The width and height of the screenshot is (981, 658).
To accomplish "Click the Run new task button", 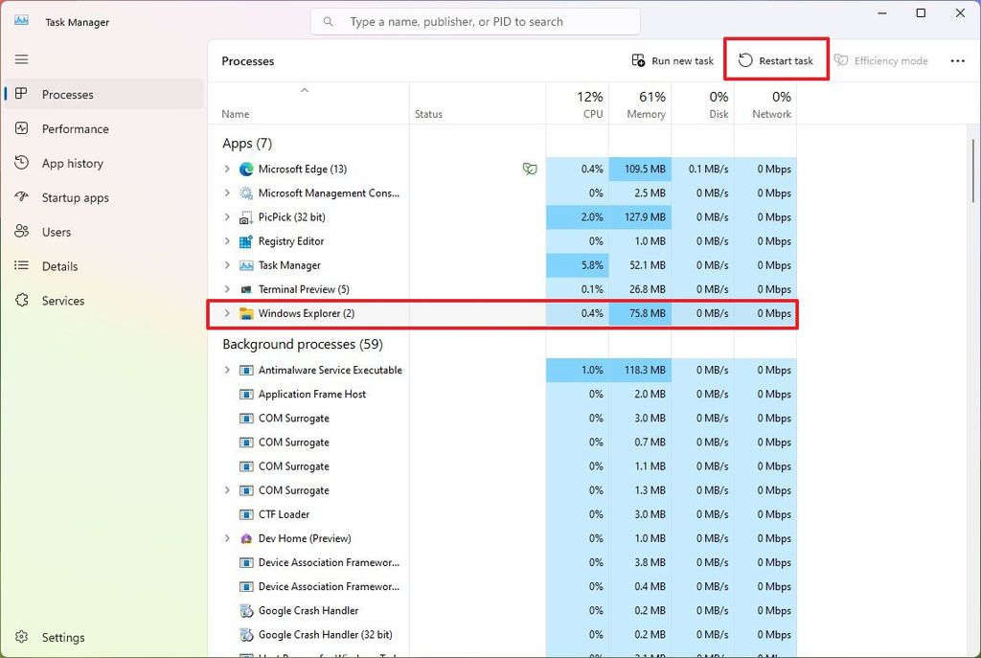I will [672, 59].
